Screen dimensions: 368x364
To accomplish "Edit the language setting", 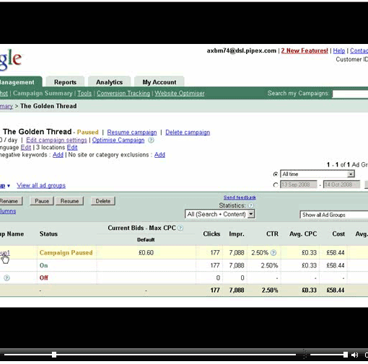I will [x=26, y=147].
